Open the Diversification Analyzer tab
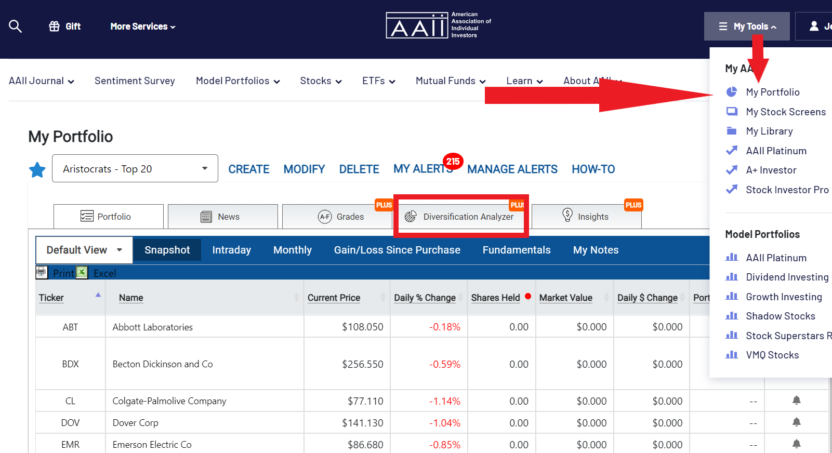 point(461,217)
